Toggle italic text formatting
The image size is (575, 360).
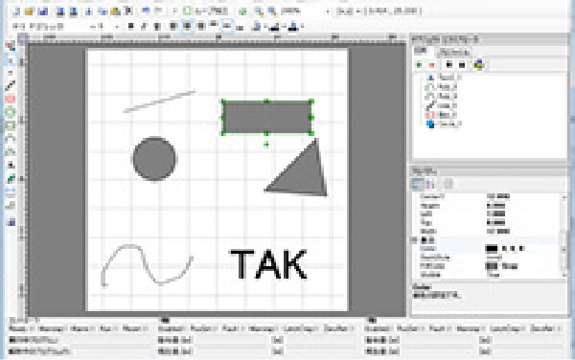coord(144,26)
